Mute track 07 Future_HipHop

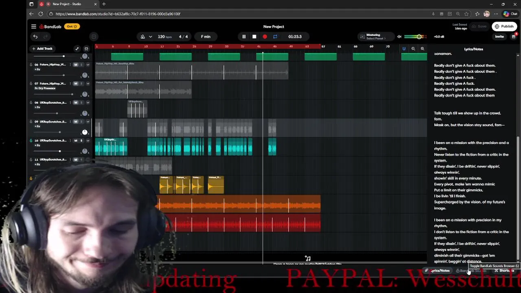coord(76,83)
